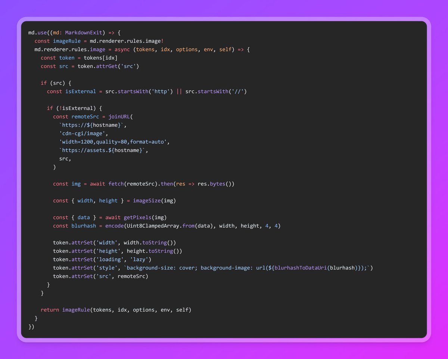Click the 'joinURL' function call
The height and width of the screenshot is (359, 448).
point(119,116)
